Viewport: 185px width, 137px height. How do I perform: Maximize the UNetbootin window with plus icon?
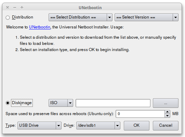[x=22, y=8]
